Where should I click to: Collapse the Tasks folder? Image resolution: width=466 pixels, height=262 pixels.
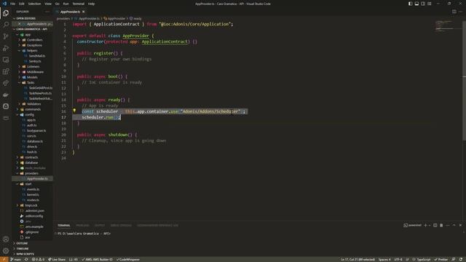click(x=32, y=82)
